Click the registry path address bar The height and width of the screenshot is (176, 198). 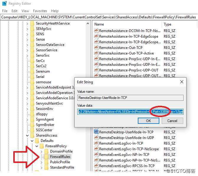click(99, 17)
